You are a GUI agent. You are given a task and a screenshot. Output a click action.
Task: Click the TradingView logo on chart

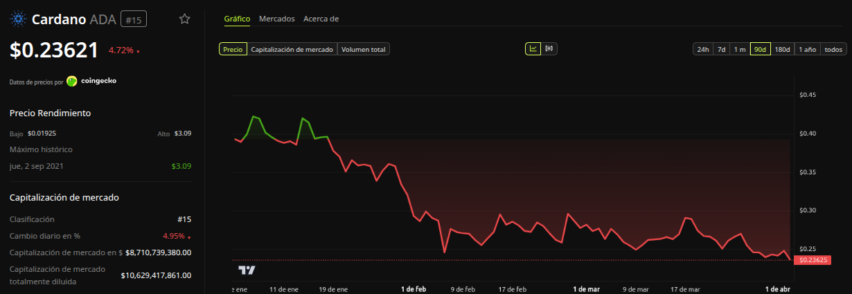247,270
